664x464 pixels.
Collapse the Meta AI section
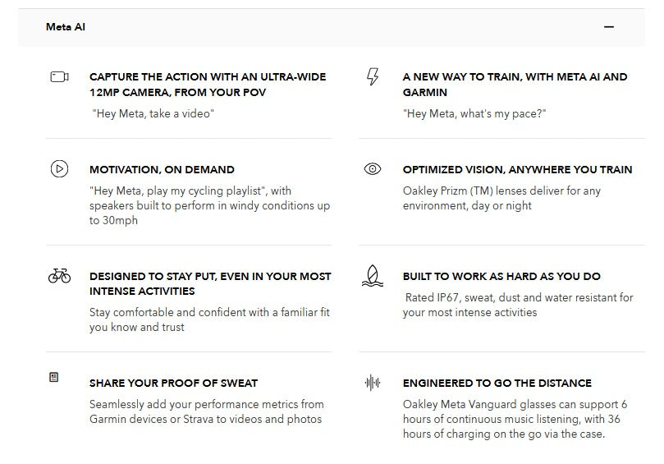[609, 27]
